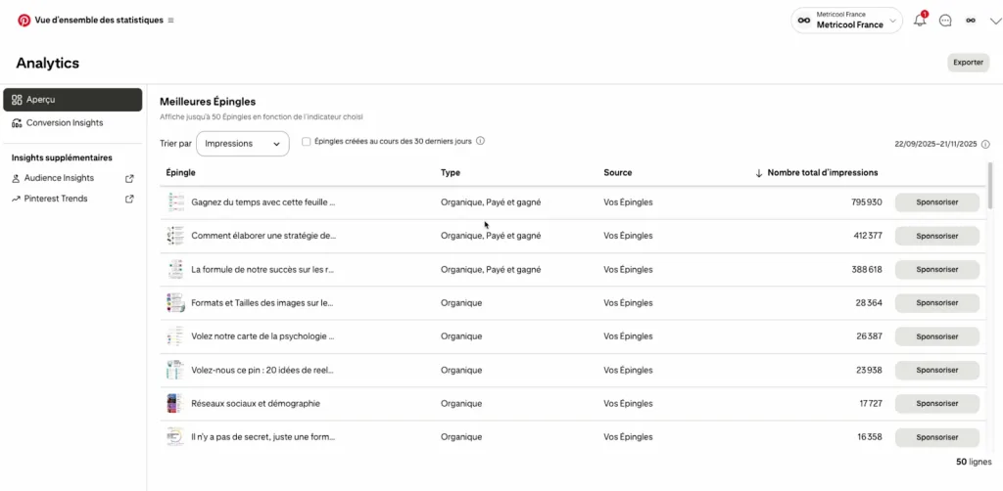This screenshot has height=491, width=1003.
Task: Open the Trier par Impressions dropdown
Action: tap(242, 144)
